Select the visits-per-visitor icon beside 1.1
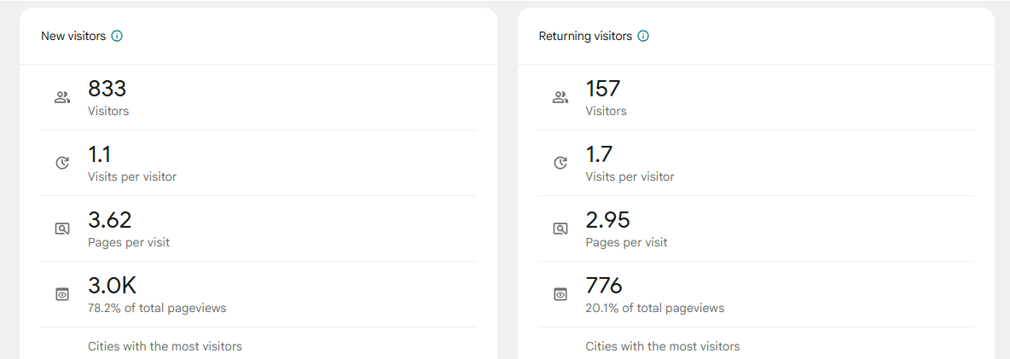This screenshot has height=359, width=1010. (62, 163)
